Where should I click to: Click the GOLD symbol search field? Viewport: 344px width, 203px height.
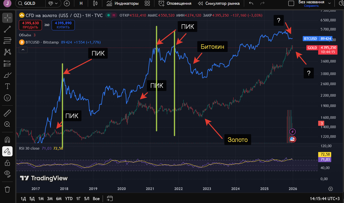click(x=30, y=3)
